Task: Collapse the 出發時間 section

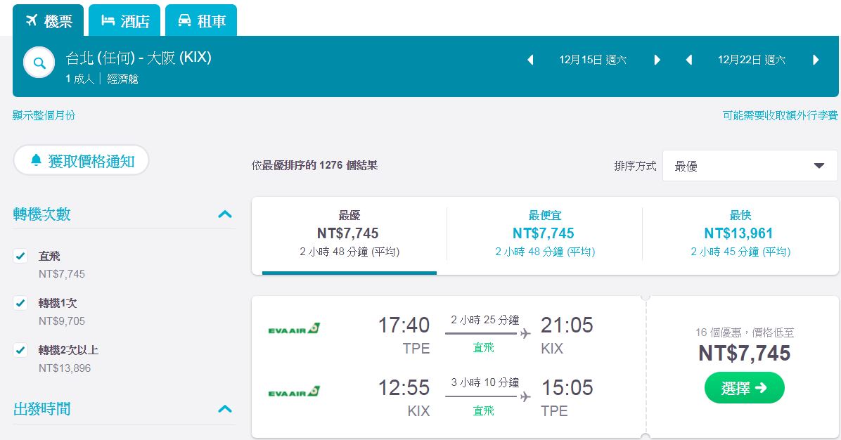Action: pos(225,409)
